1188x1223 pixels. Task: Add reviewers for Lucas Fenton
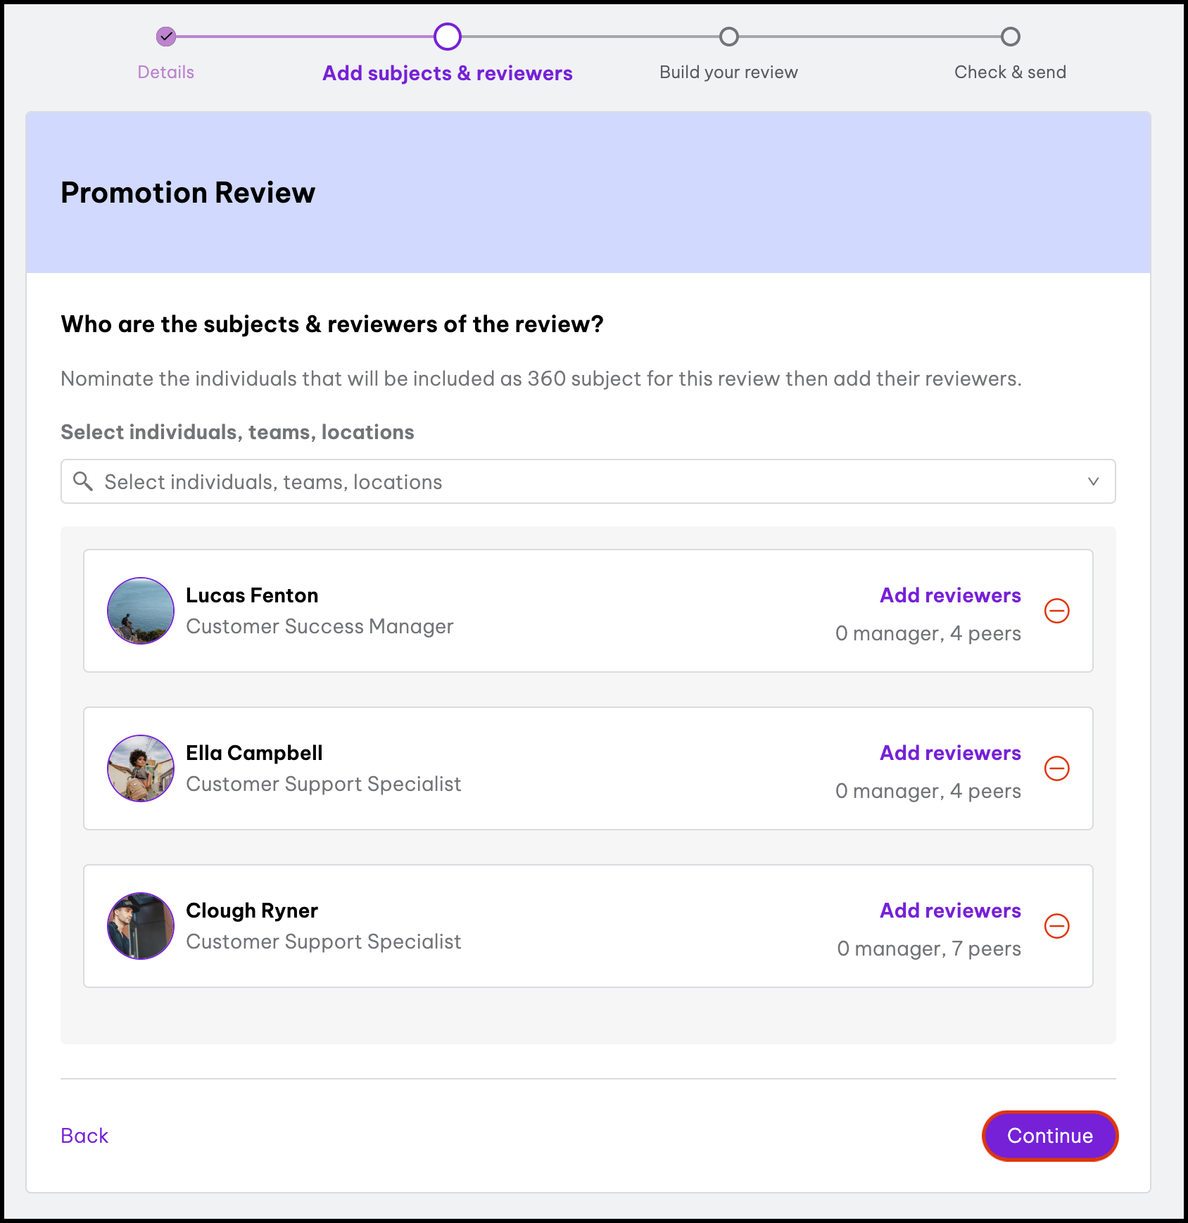click(950, 595)
